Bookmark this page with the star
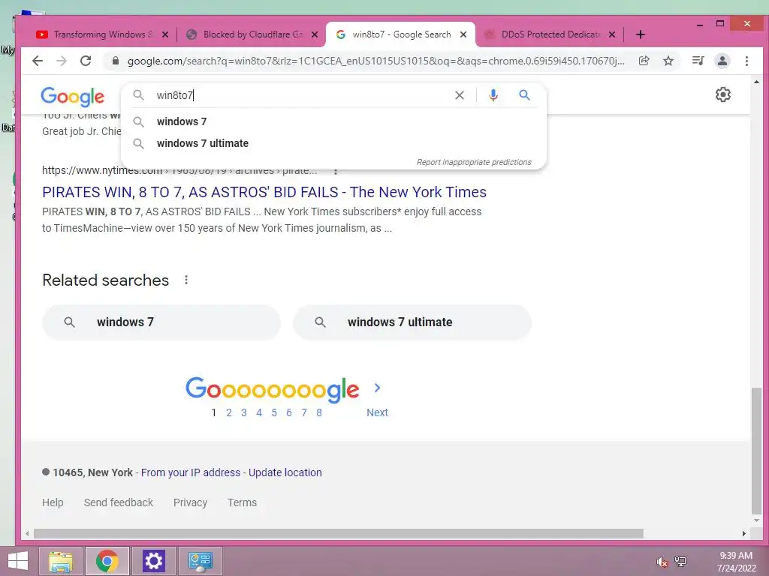769x576 pixels. (668, 61)
